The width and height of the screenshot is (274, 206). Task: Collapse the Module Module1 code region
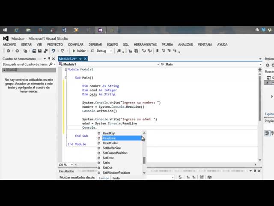(66, 70)
